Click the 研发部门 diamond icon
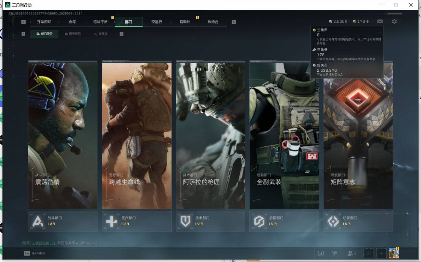 pyautogui.click(x=333, y=221)
